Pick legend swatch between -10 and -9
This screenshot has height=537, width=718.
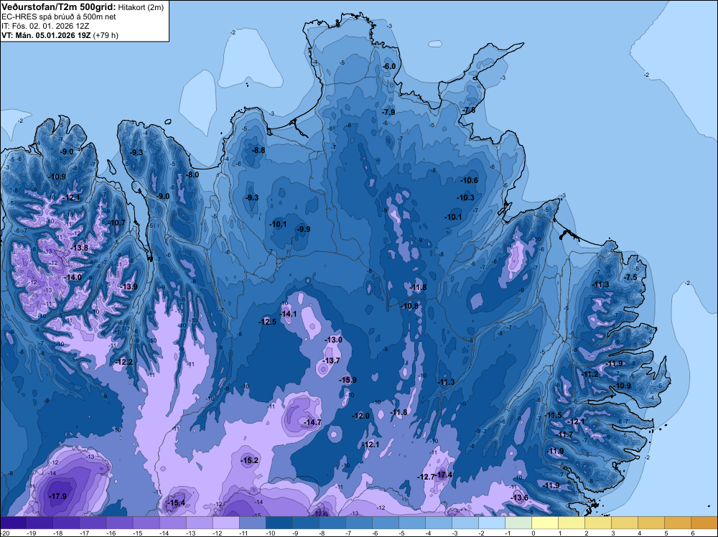click(279, 523)
